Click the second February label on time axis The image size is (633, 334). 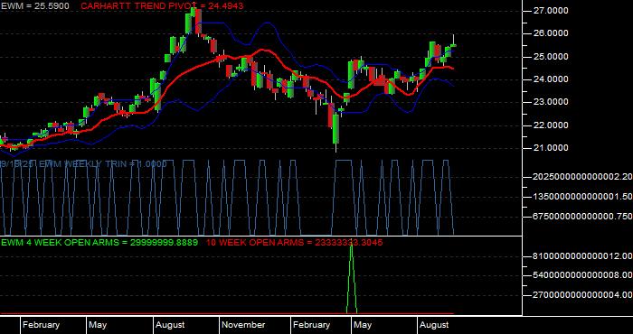click(x=311, y=325)
